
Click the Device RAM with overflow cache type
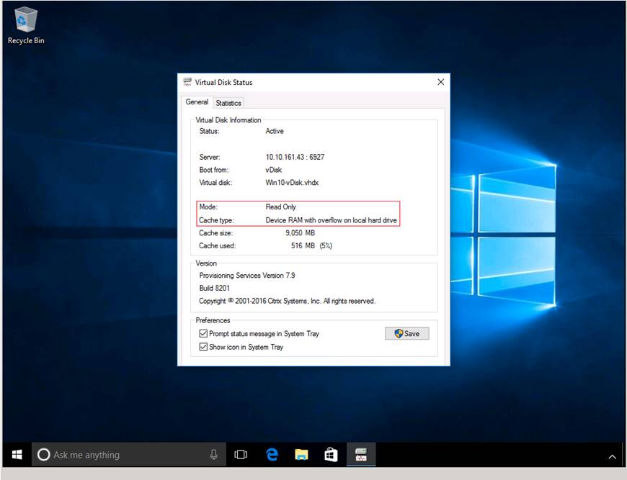[331, 220]
